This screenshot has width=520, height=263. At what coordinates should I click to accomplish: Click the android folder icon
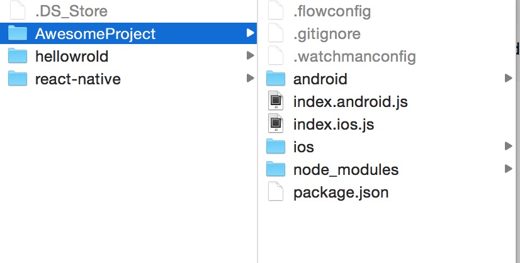click(x=276, y=78)
